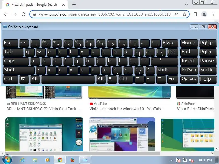Screen dimensions: 219x164
Task: Toggle the right Ctrl key
Action: (x=126, y=79)
